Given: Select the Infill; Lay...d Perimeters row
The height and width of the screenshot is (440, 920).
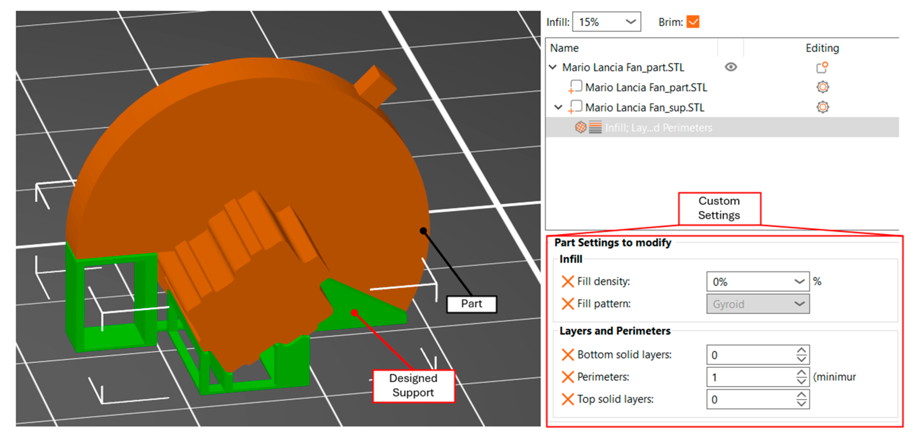Looking at the screenshot, I should click(658, 128).
